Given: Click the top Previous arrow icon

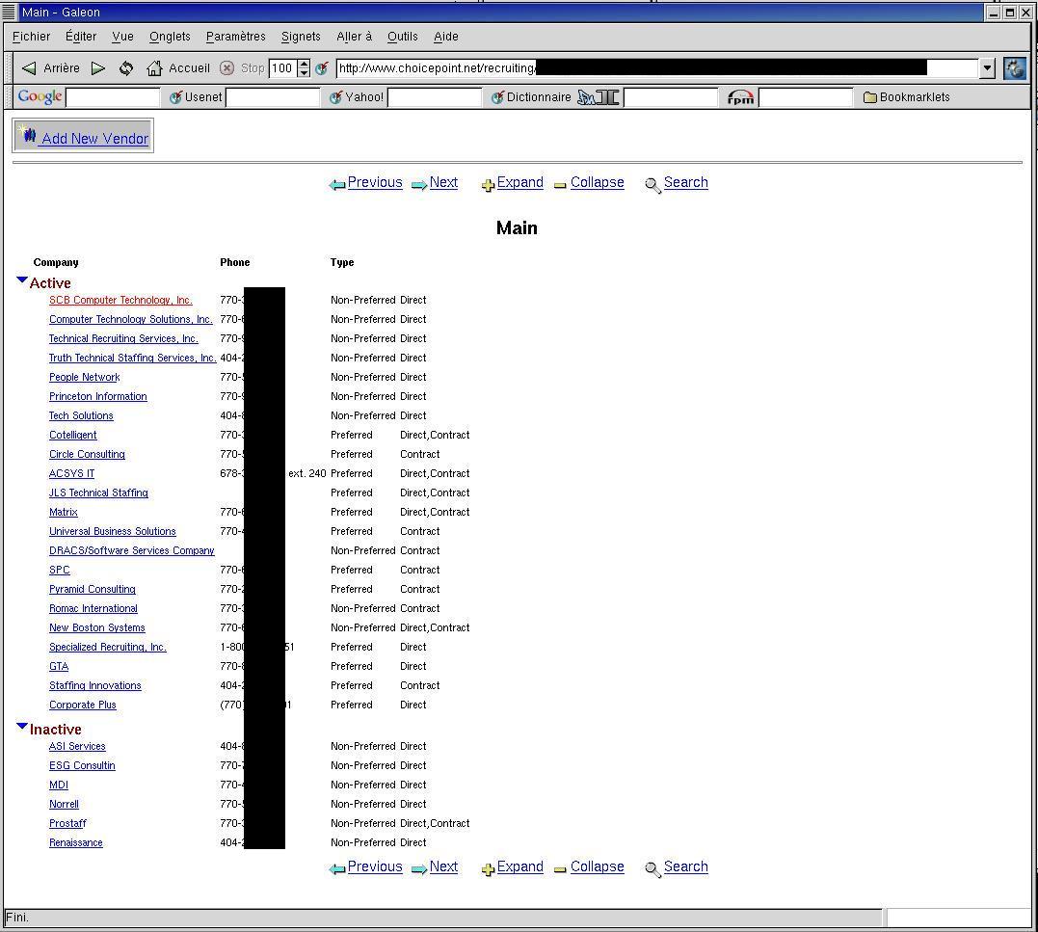Looking at the screenshot, I should point(337,185).
